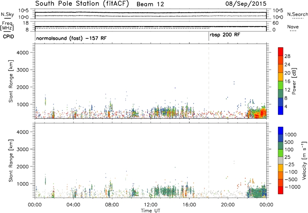Click the '4000' tick on power panel
308x213 pixels.
coord(22,53)
